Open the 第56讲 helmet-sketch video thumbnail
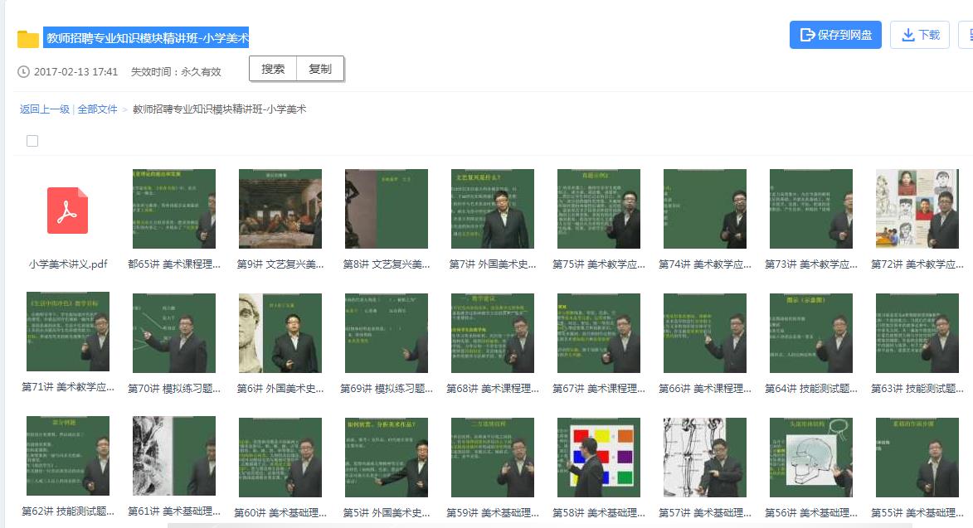Image resolution: width=973 pixels, height=528 pixels. pos(811,457)
